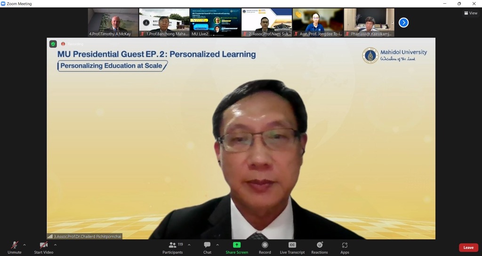The width and height of the screenshot is (482, 256).
Task: Minimize the Zoom Meeting window
Action: point(444,4)
